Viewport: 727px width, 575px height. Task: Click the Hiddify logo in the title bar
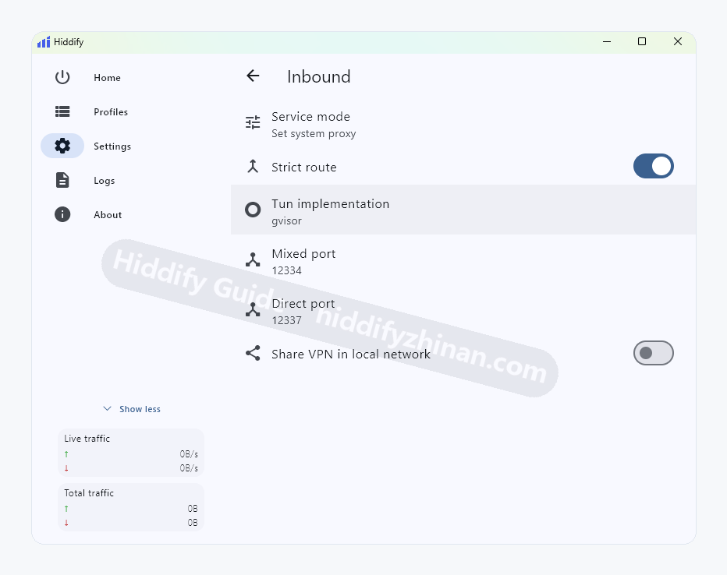point(44,42)
